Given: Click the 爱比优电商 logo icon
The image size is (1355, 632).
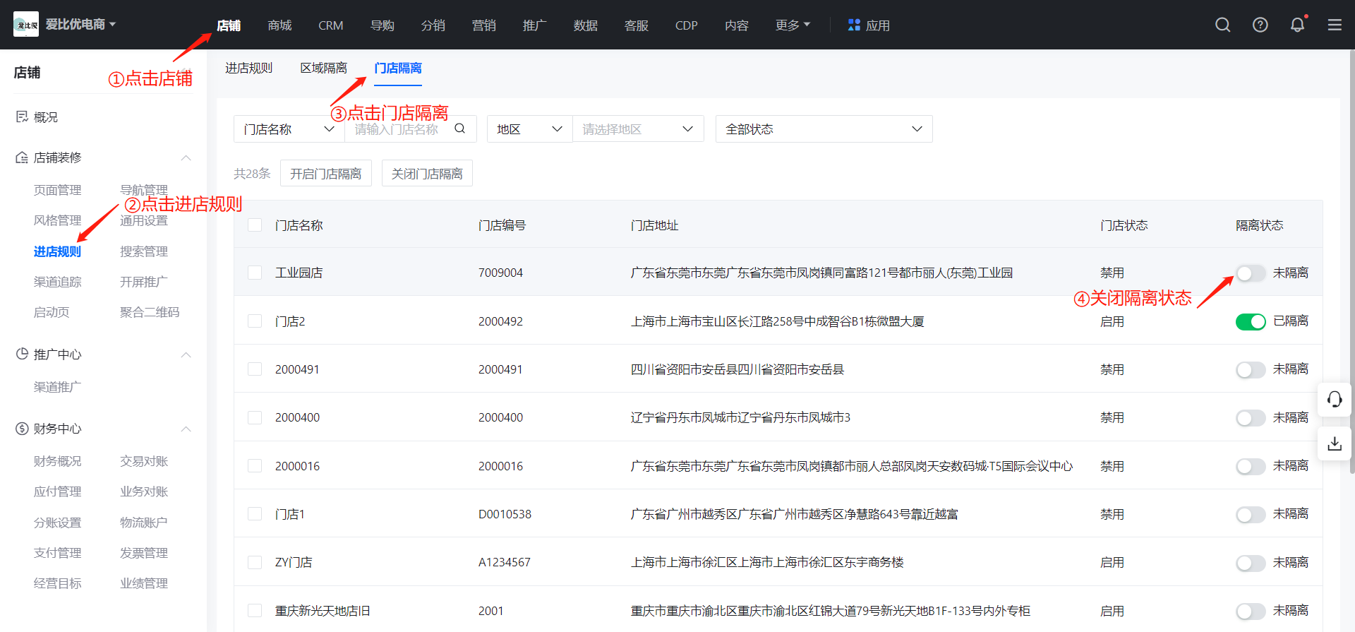Looking at the screenshot, I should [x=26, y=25].
